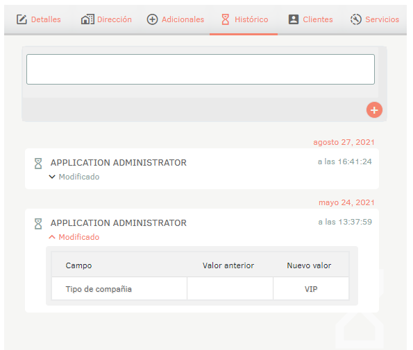Click hourglass icon of the 13:37:59 entry
Viewport: 413px width, 350px height.
click(38, 224)
